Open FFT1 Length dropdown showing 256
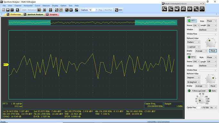Viewport: 219px width, 123px height. [212, 25]
